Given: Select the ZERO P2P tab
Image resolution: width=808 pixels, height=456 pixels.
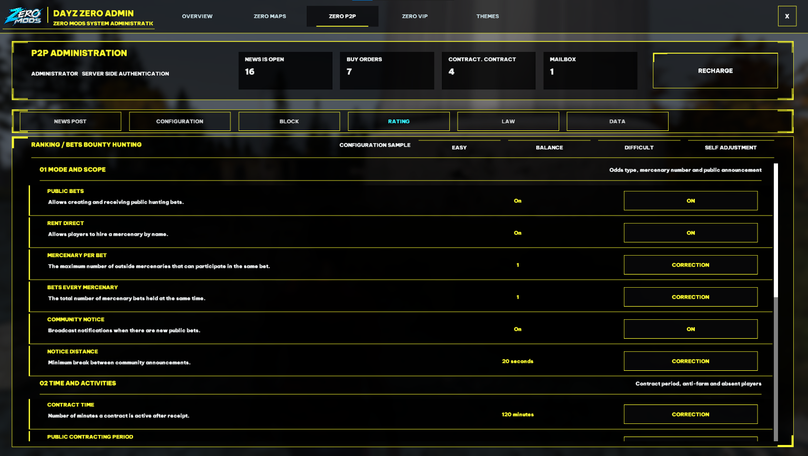Looking at the screenshot, I should click(342, 16).
